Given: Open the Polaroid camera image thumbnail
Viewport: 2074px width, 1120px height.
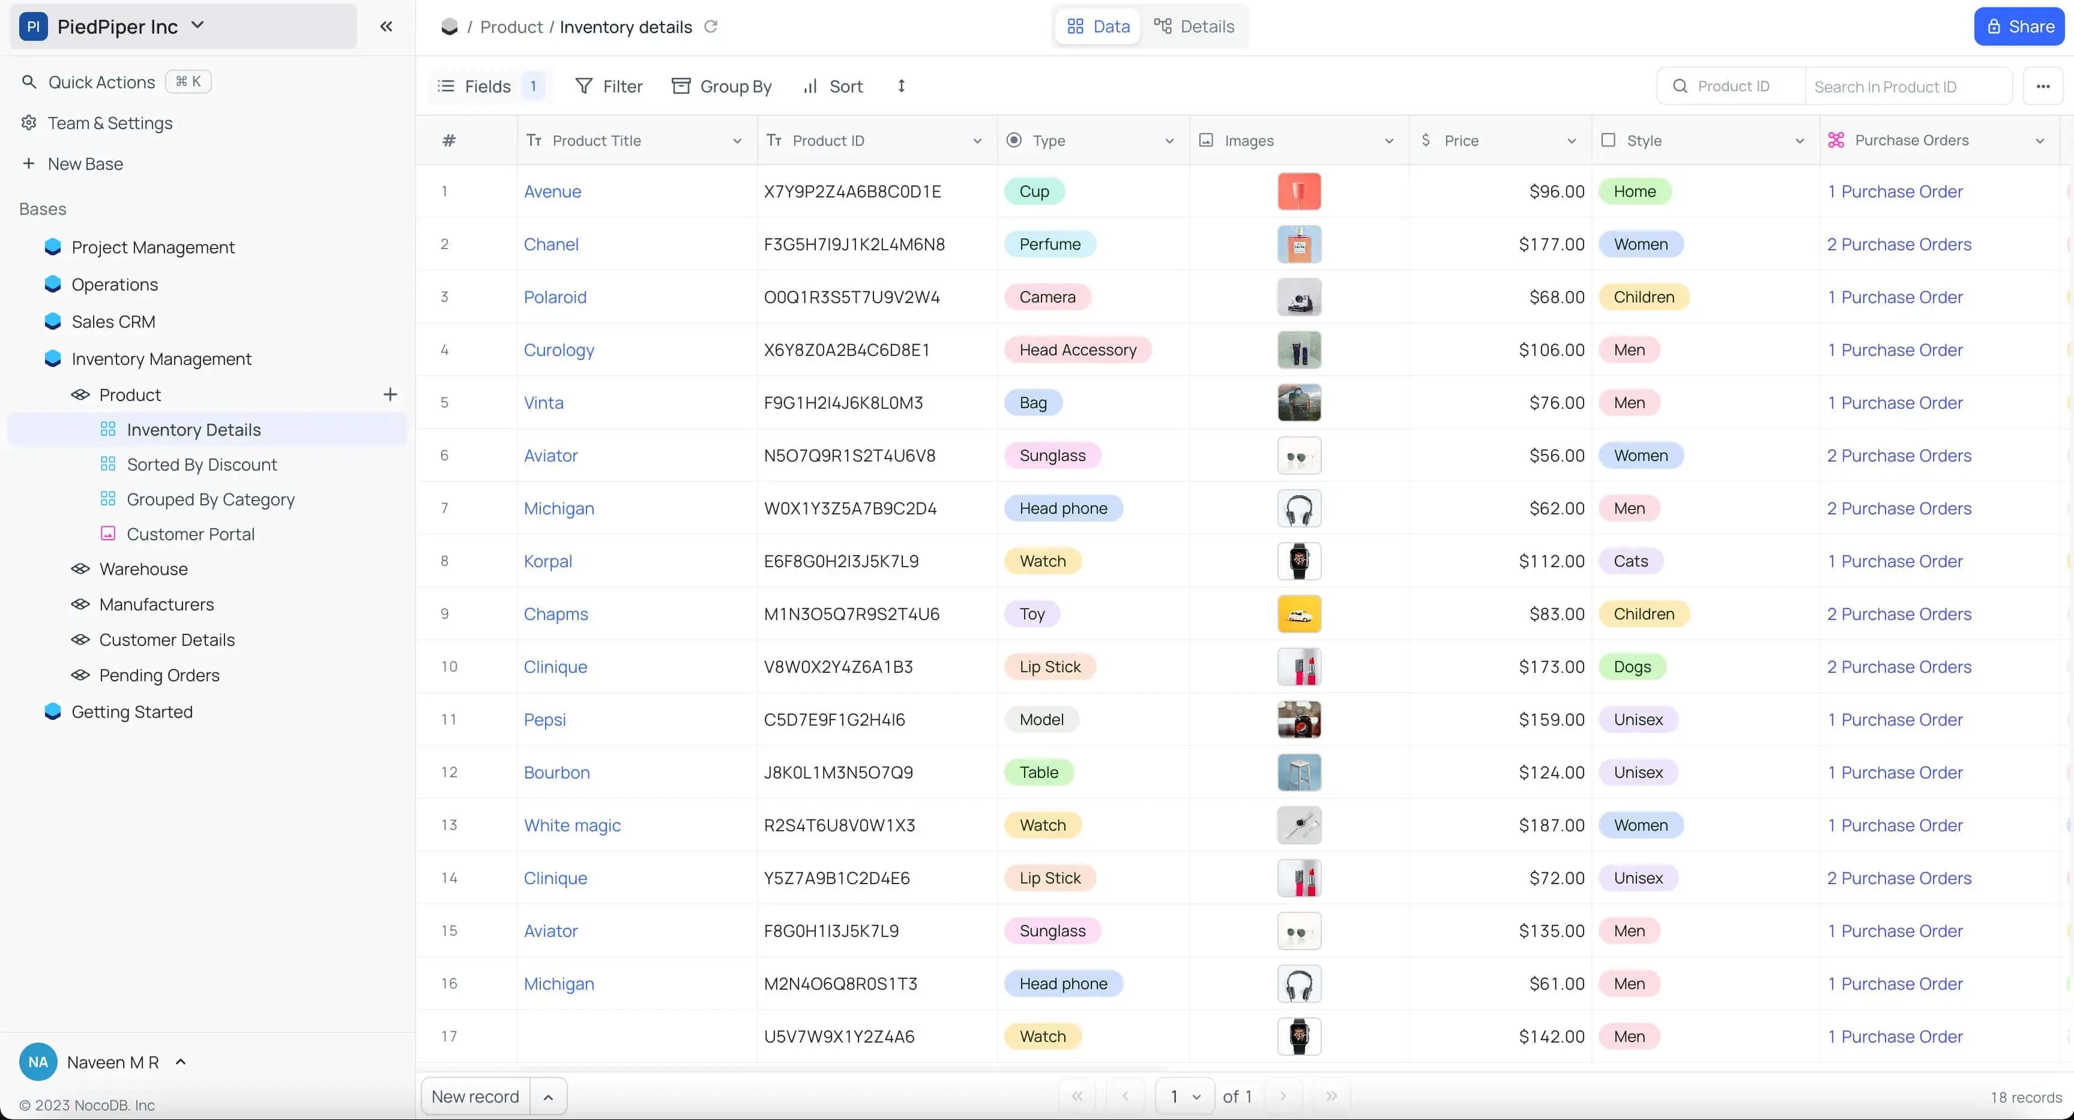Looking at the screenshot, I should click(x=1298, y=297).
